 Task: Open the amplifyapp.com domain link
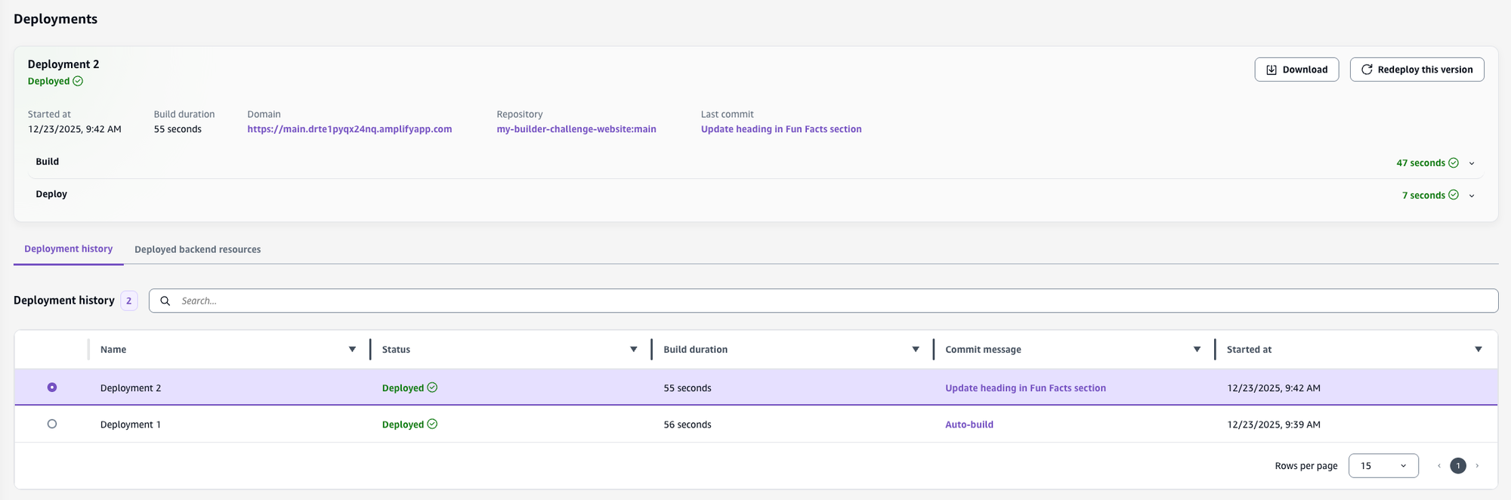pos(349,129)
